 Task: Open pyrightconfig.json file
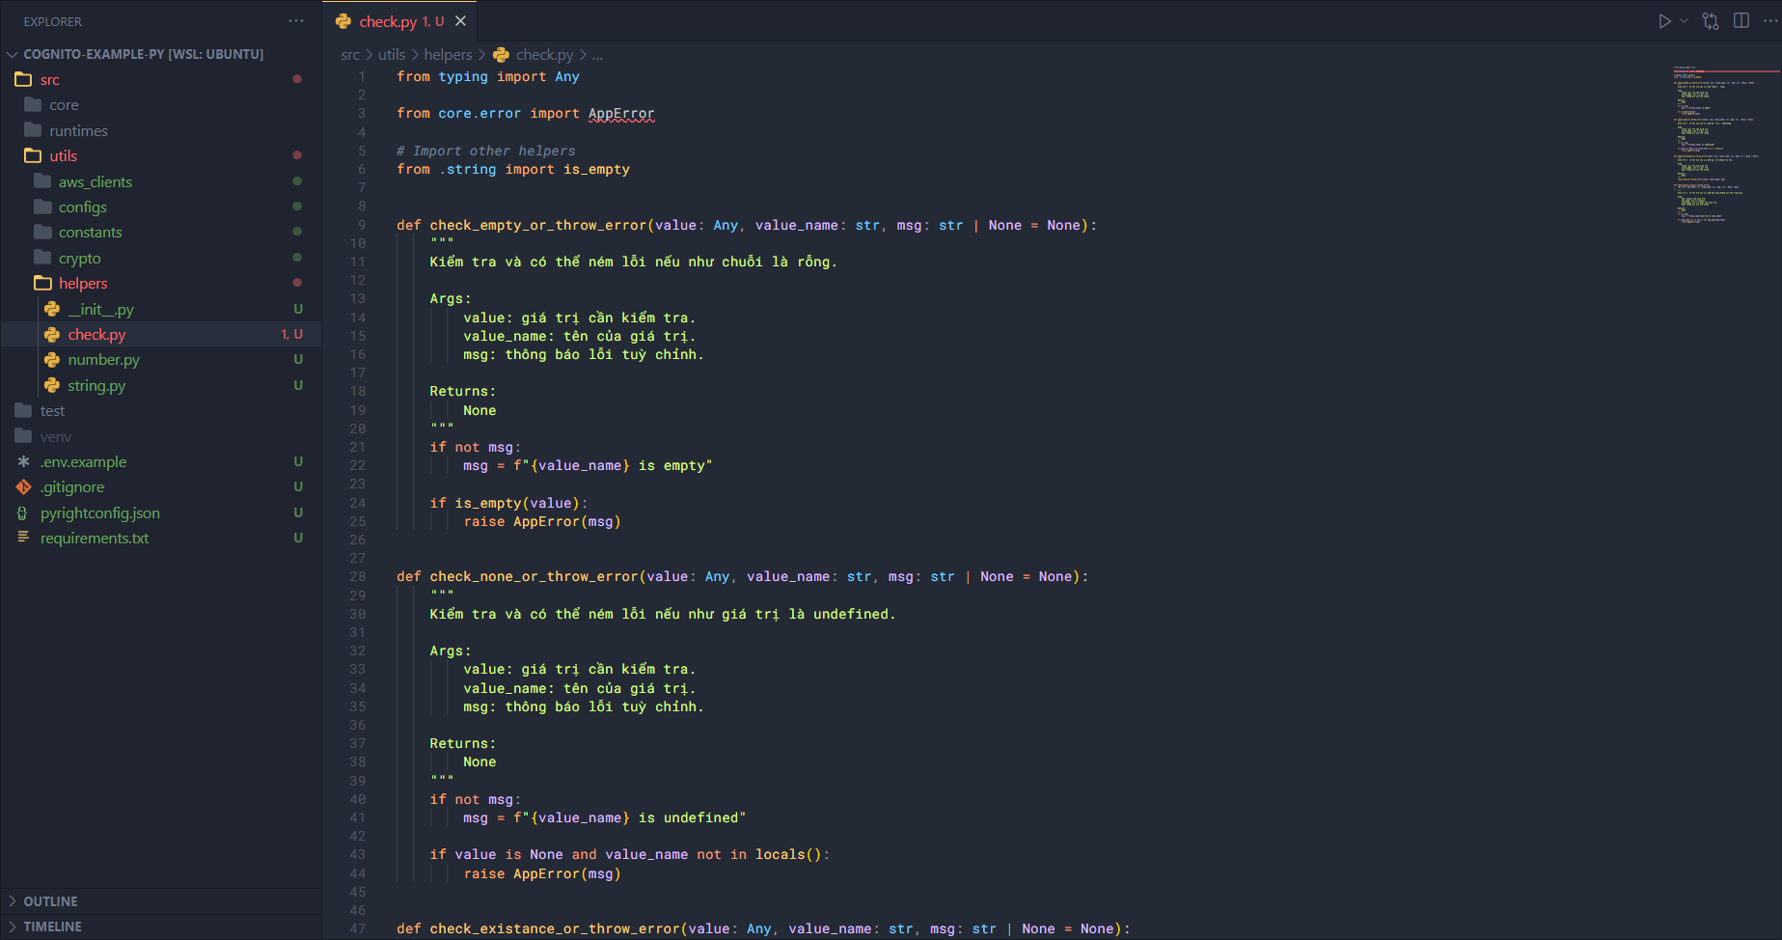tap(99, 512)
